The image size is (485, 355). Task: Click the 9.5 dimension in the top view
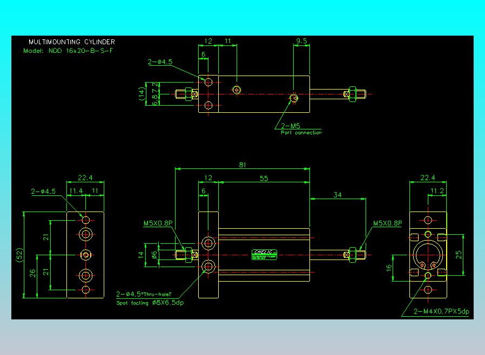(301, 41)
